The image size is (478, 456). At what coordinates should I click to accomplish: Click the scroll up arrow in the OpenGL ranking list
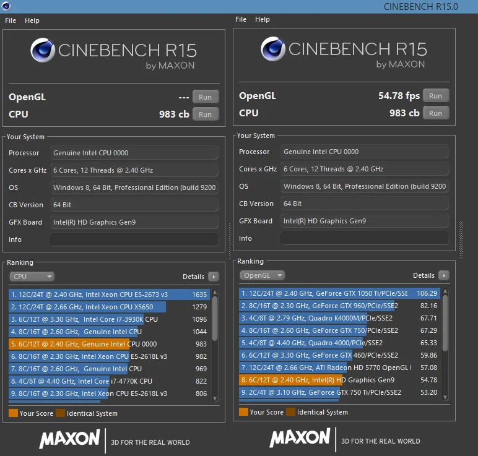tap(445, 291)
